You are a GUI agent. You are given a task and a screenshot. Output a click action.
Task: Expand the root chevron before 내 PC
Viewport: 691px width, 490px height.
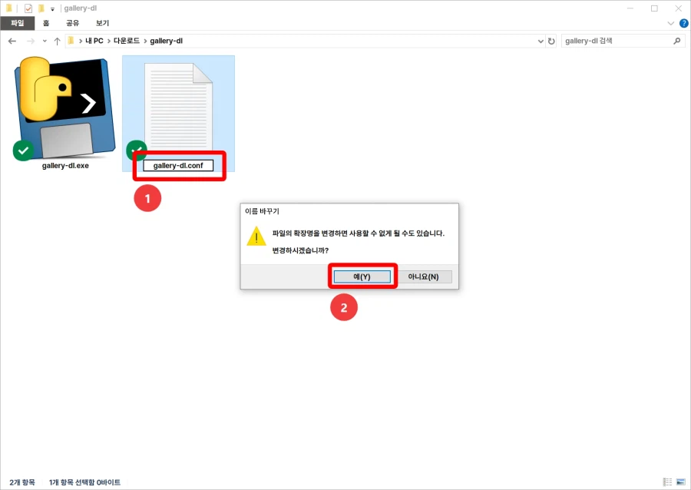point(81,41)
